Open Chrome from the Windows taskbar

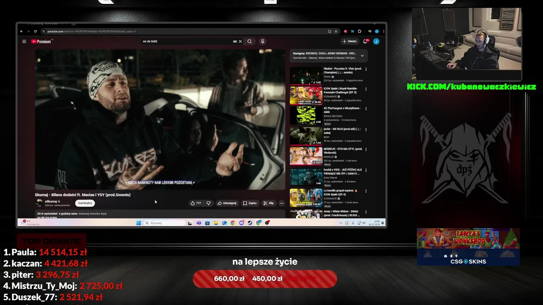coord(233,223)
